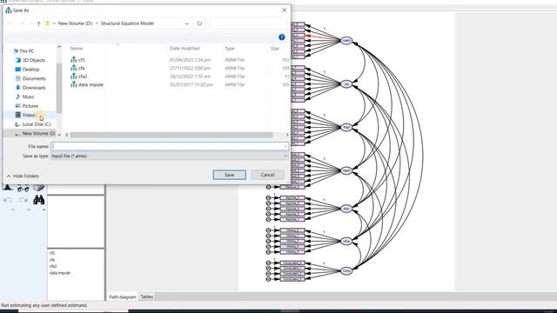
Task: Select the data impute file icon
Action: (73, 84)
